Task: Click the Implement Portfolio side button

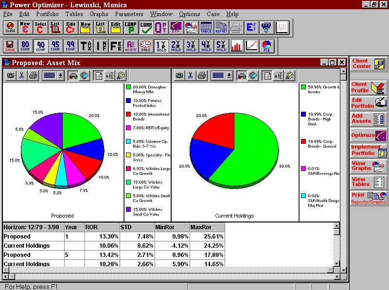Action: click(x=368, y=150)
